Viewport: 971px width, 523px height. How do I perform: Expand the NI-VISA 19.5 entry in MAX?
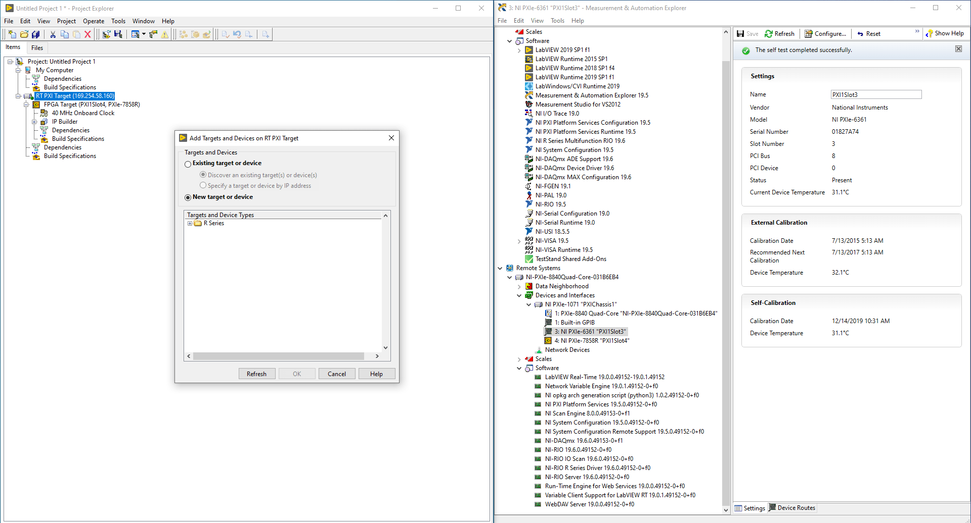click(519, 241)
